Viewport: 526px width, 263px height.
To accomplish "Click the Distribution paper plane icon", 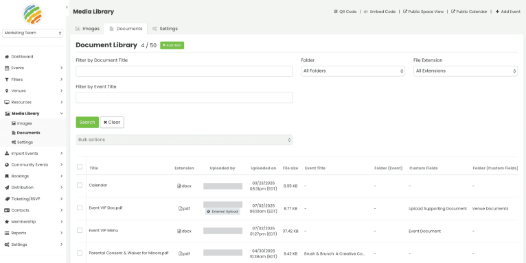I will (7, 188).
